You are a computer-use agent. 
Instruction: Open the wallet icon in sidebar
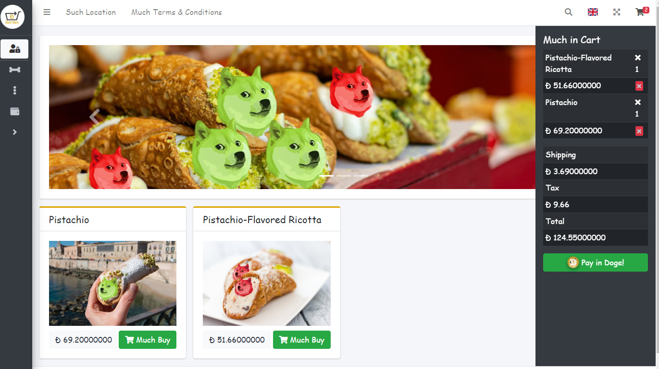[x=15, y=111]
